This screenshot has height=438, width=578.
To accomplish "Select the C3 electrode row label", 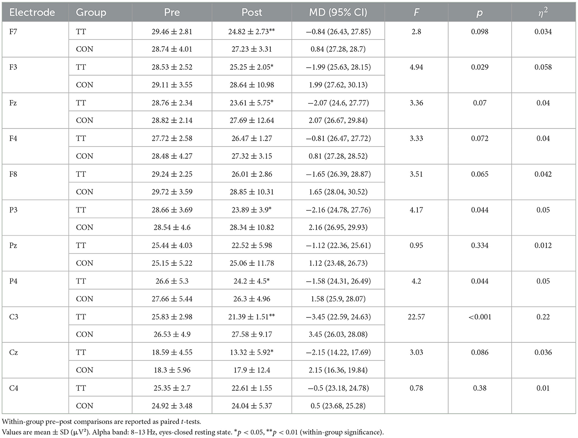I will click(x=14, y=317).
